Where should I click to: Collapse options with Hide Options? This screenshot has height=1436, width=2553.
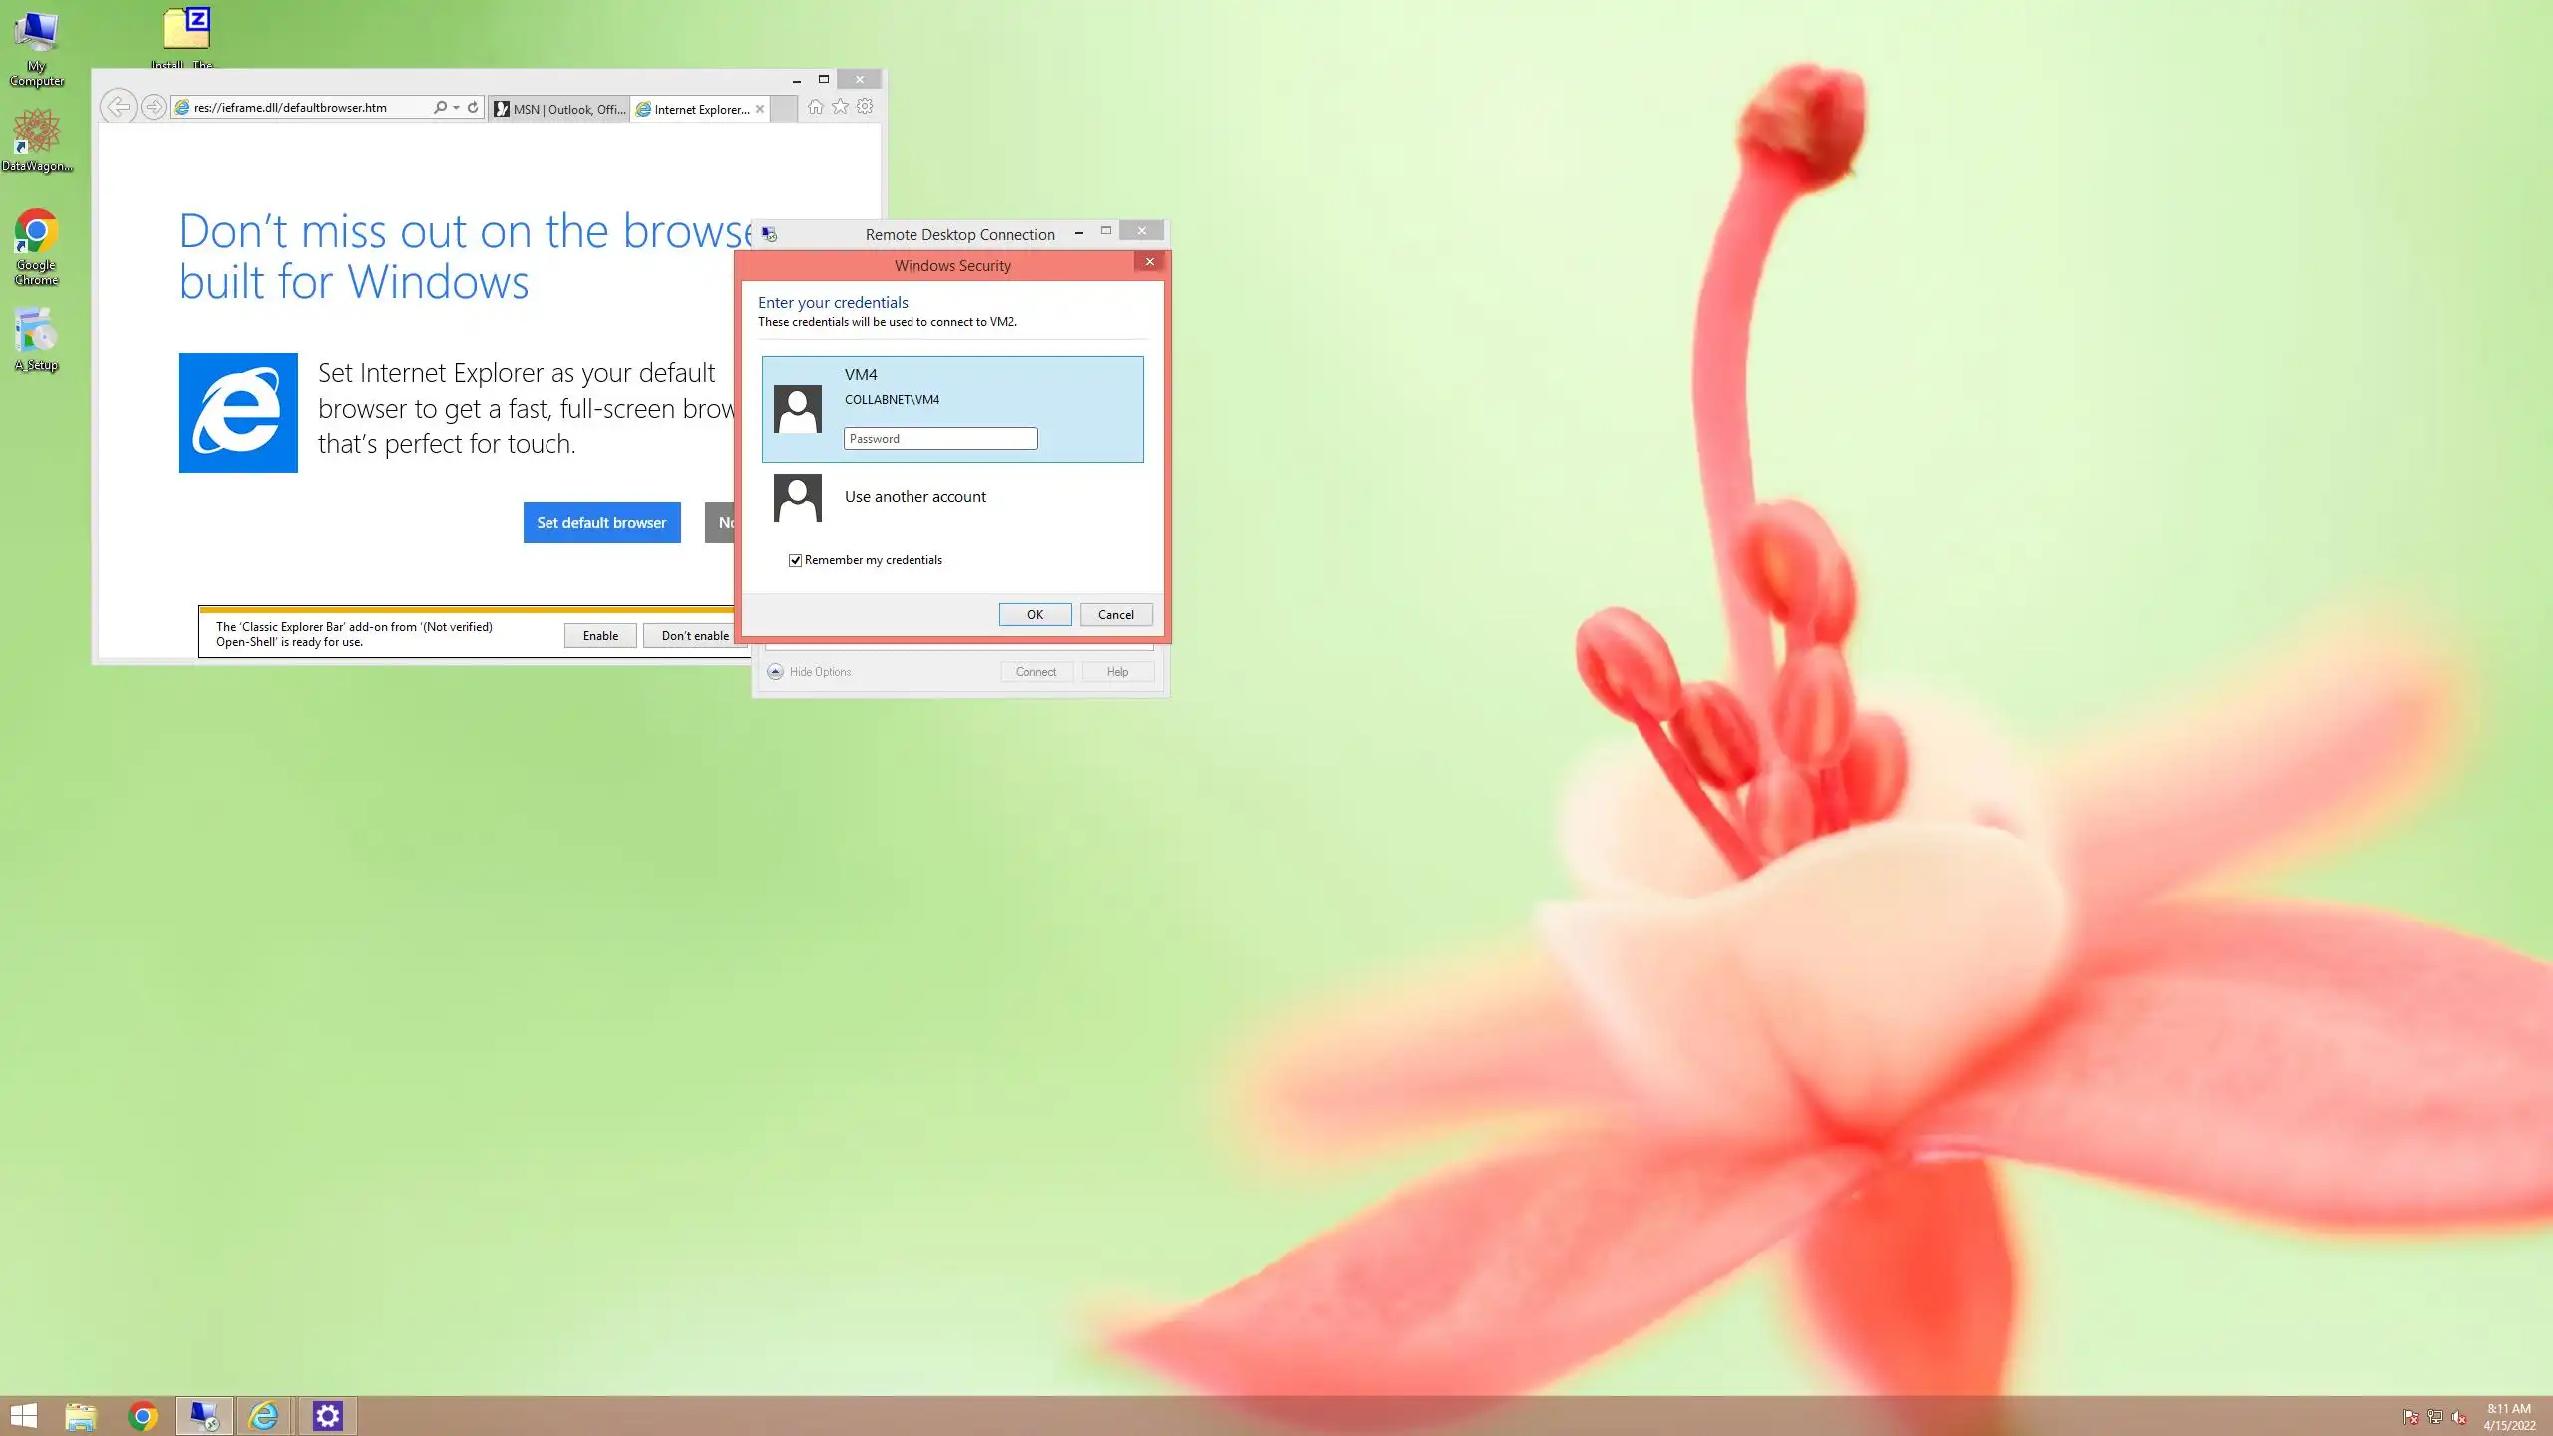(x=810, y=672)
